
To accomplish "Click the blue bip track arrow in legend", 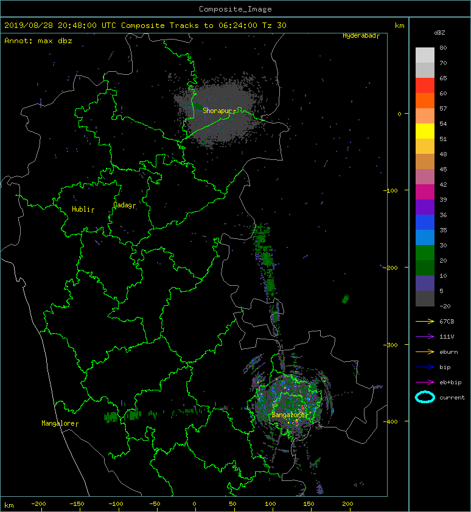I will click(425, 367).
